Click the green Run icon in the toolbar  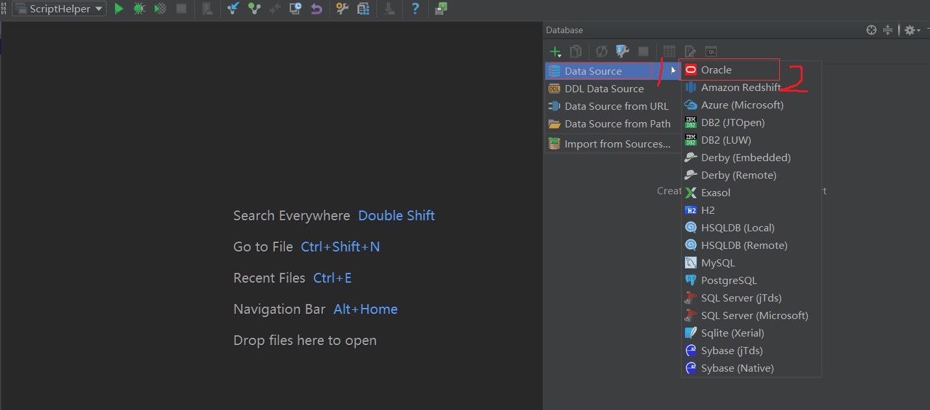point(119,8)
